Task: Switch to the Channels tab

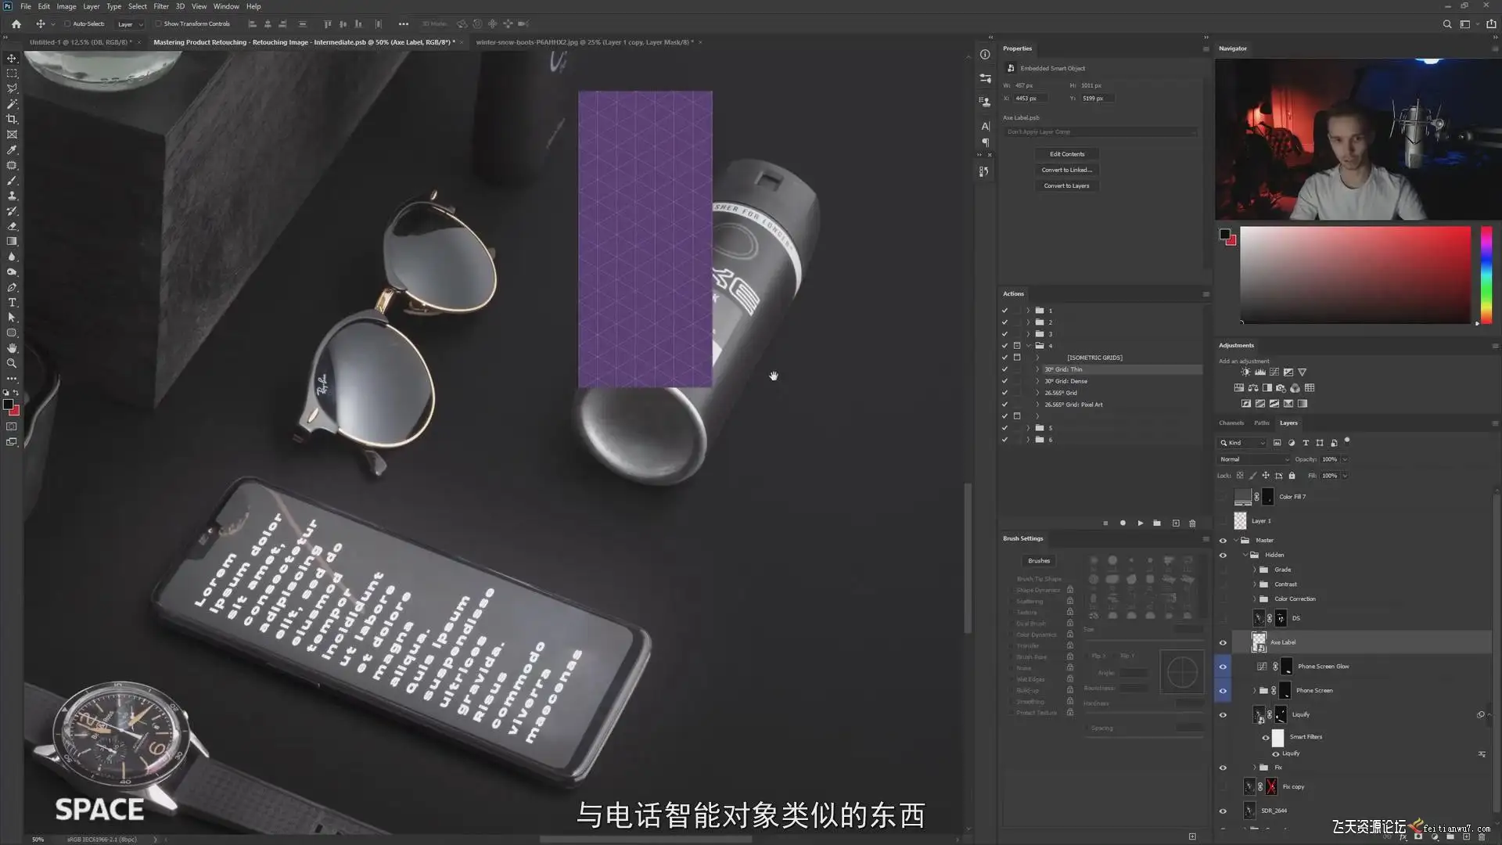Action: (x=1231, y=422)
